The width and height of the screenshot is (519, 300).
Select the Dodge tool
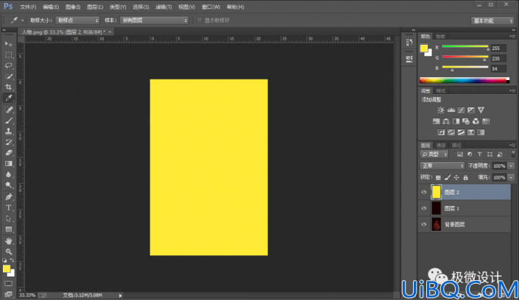9,185
